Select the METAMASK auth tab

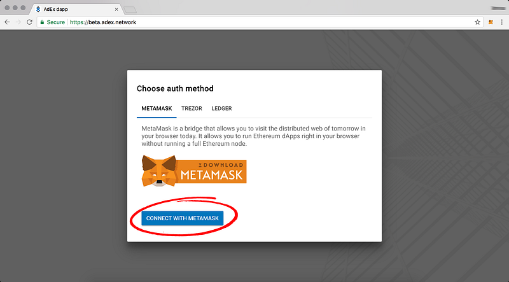pyautogui.click(x=157, y=108)
